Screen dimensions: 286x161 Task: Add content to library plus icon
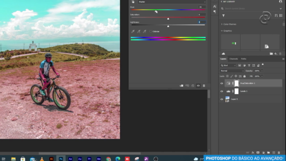tap(276, 54)
